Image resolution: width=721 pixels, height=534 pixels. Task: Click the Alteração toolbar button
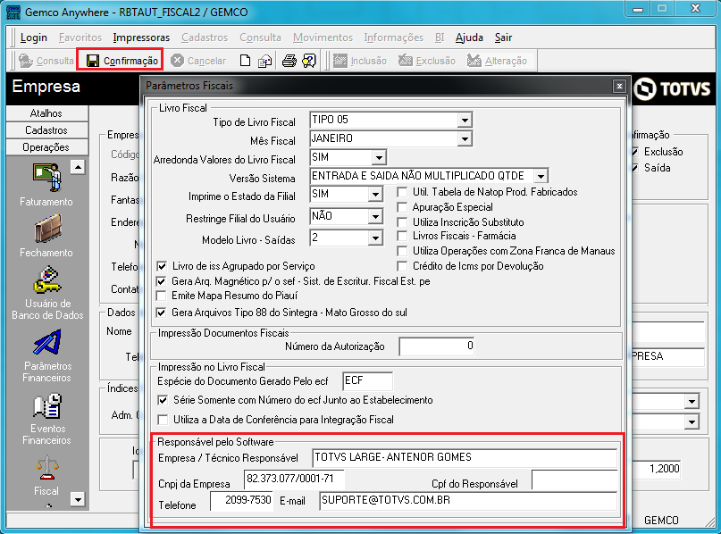pyautogui.click(x=497, y=61)
